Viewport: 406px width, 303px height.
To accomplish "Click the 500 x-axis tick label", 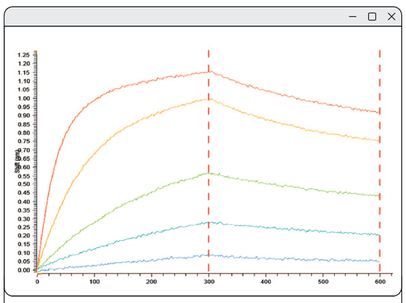I will pyautogui.click(x=322, y=282).
